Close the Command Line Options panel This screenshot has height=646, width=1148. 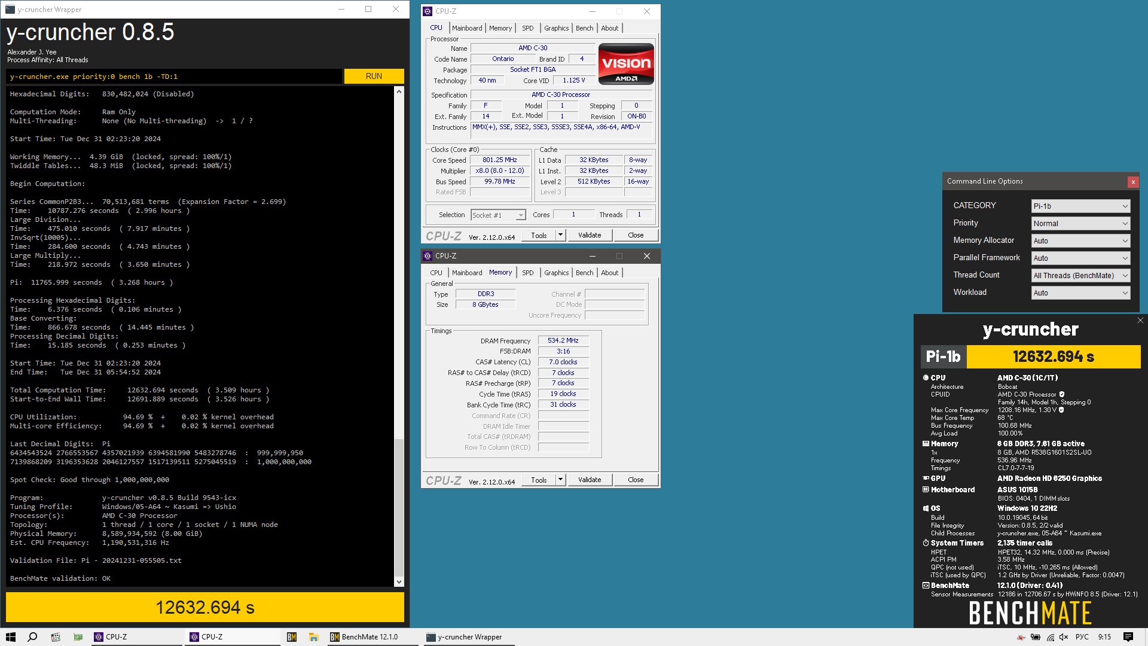click(1133, 181)
